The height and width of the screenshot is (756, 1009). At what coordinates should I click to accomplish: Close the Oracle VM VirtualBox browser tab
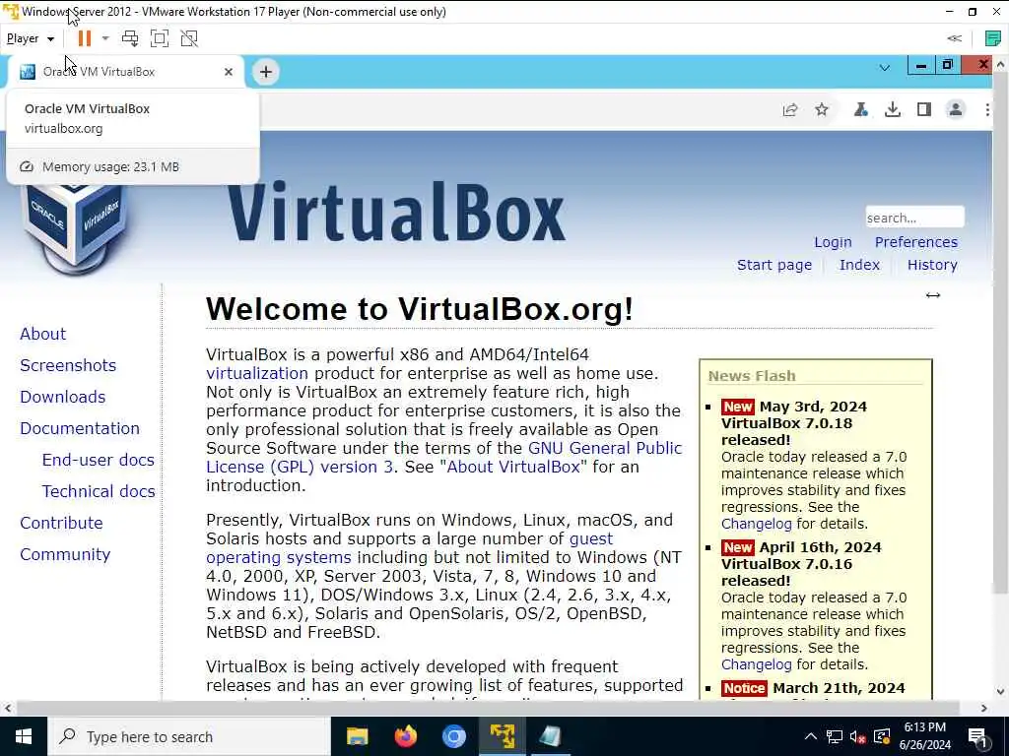[x=229, y=72]
